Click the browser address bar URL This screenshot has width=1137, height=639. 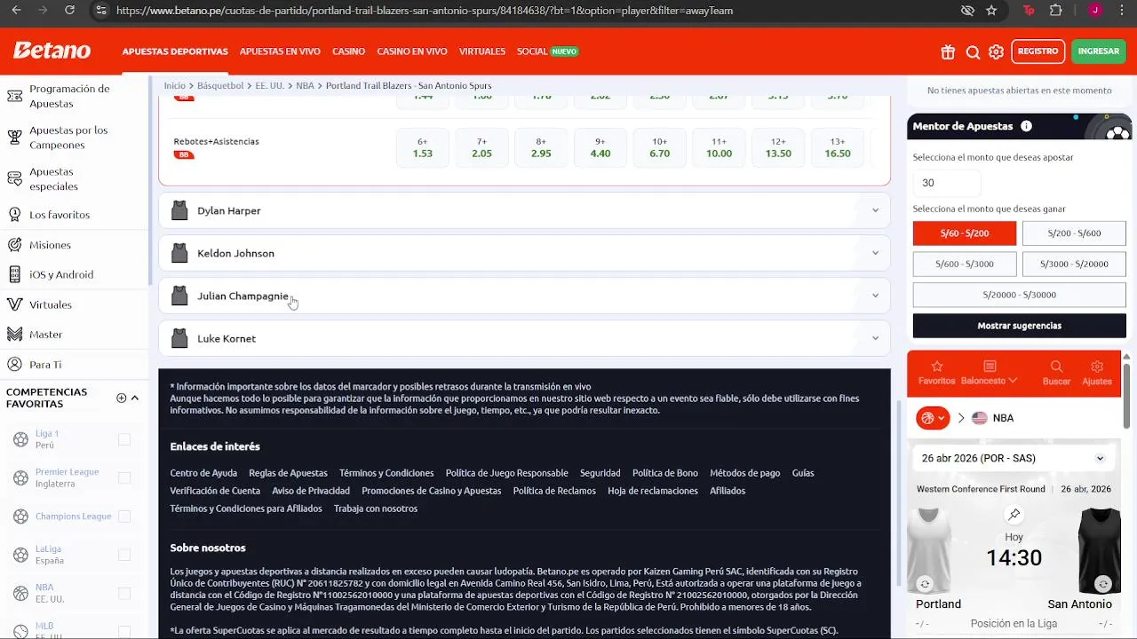coord(425,11)
